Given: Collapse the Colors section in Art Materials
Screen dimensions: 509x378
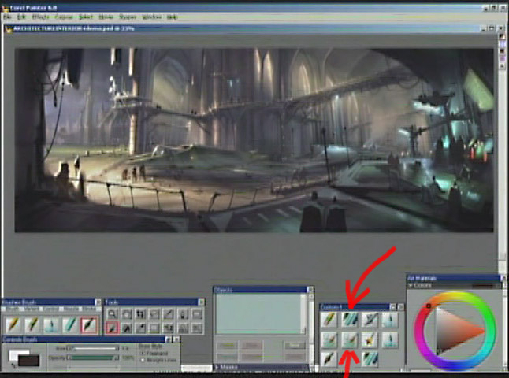Looking at the screenshot, I should point(411,285).
